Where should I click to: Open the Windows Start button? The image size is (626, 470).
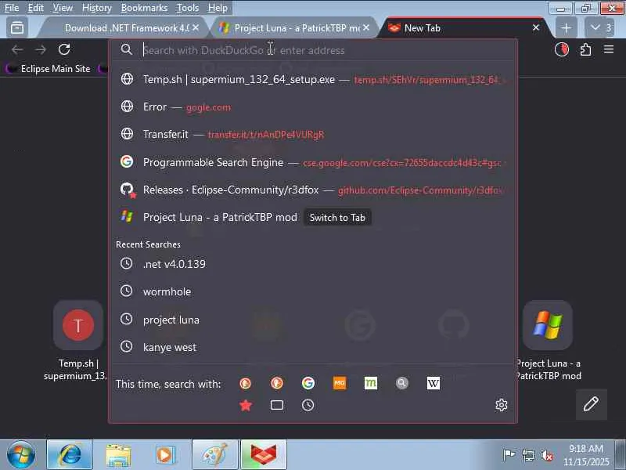pyautogui.click(x=21, y=454)
